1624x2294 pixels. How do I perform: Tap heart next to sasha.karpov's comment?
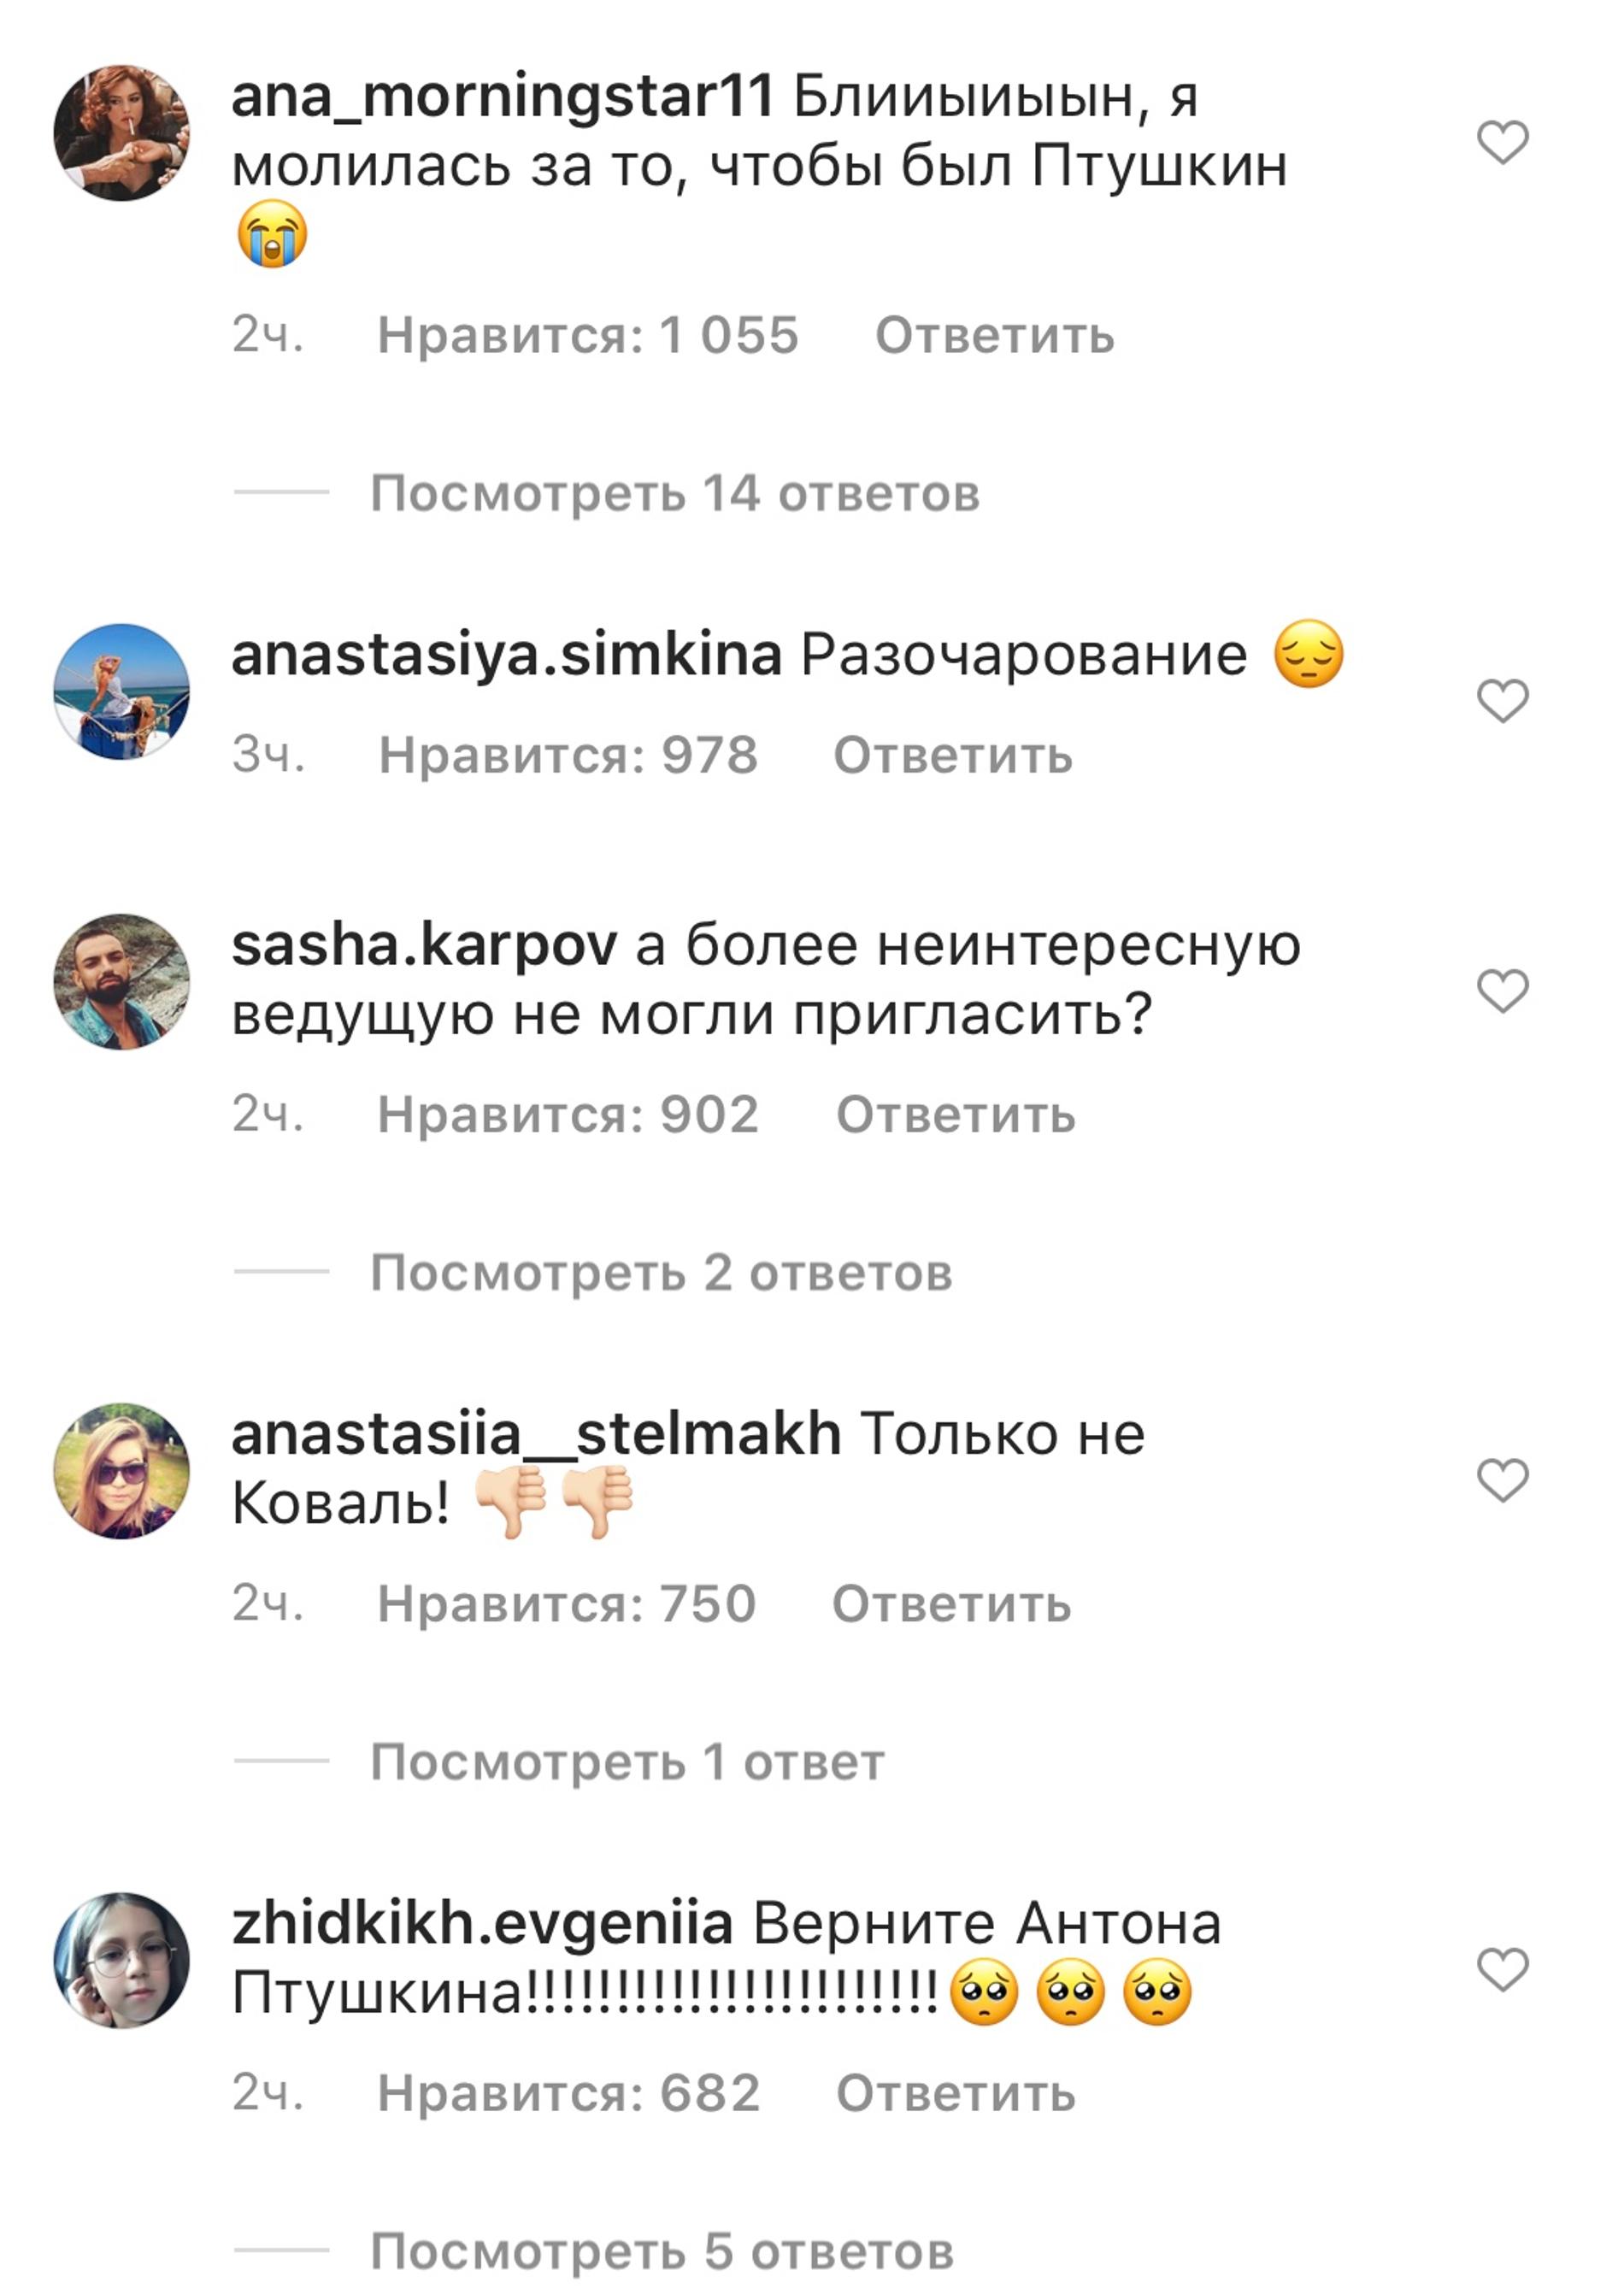coord(1502,990)
